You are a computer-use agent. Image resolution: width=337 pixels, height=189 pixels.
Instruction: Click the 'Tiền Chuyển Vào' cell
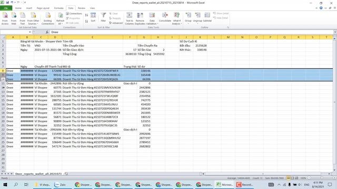(93, 46)
